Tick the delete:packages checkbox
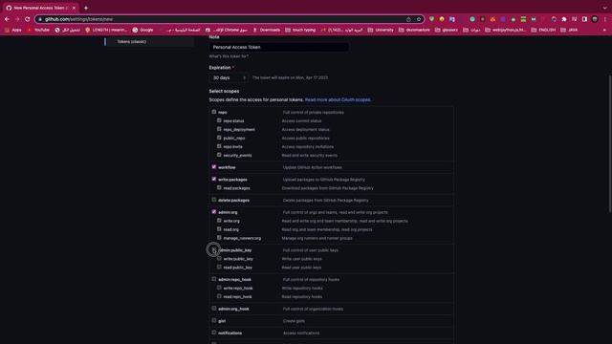 point(214,200)
